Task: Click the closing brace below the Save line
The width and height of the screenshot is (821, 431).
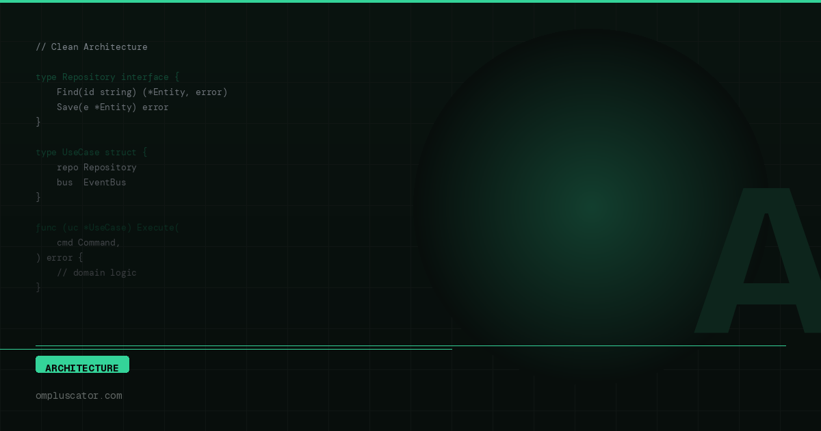Action: coord(38,122)
